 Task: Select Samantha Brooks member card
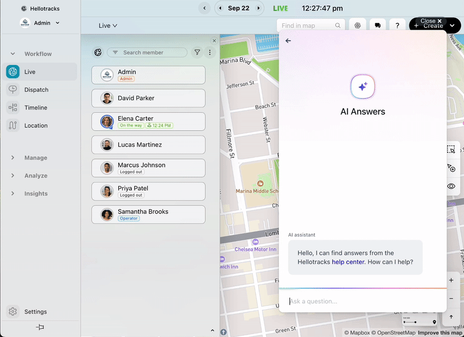148,215
